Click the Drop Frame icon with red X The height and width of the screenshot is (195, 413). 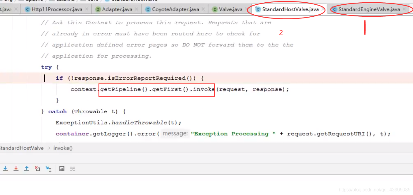point(37,169)
